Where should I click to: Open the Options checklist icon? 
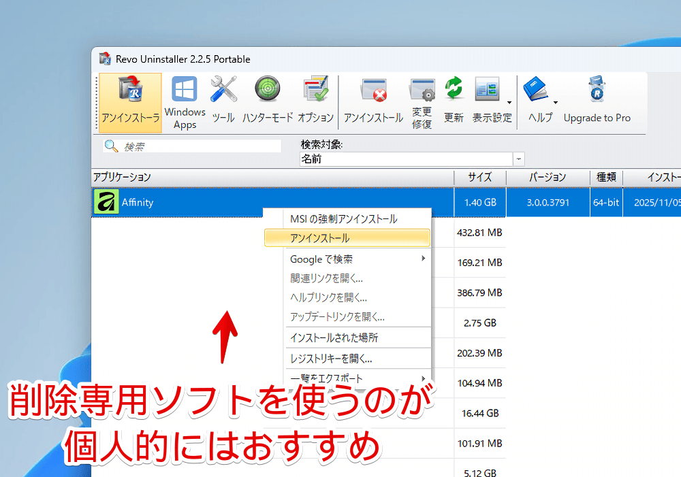(x=315, y=102)
